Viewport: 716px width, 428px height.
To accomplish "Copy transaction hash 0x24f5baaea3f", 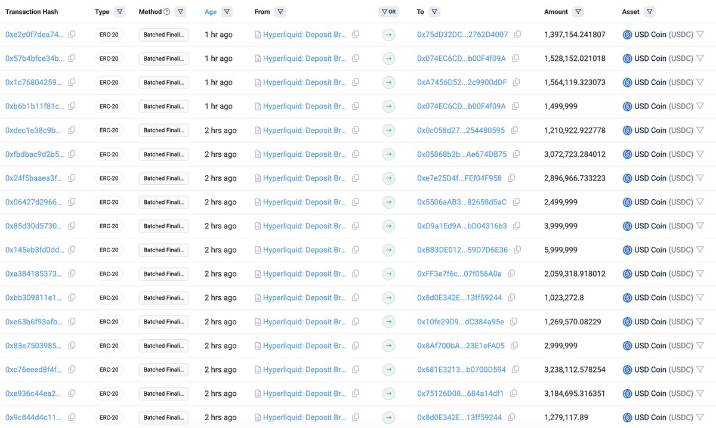I will point(72,178).
